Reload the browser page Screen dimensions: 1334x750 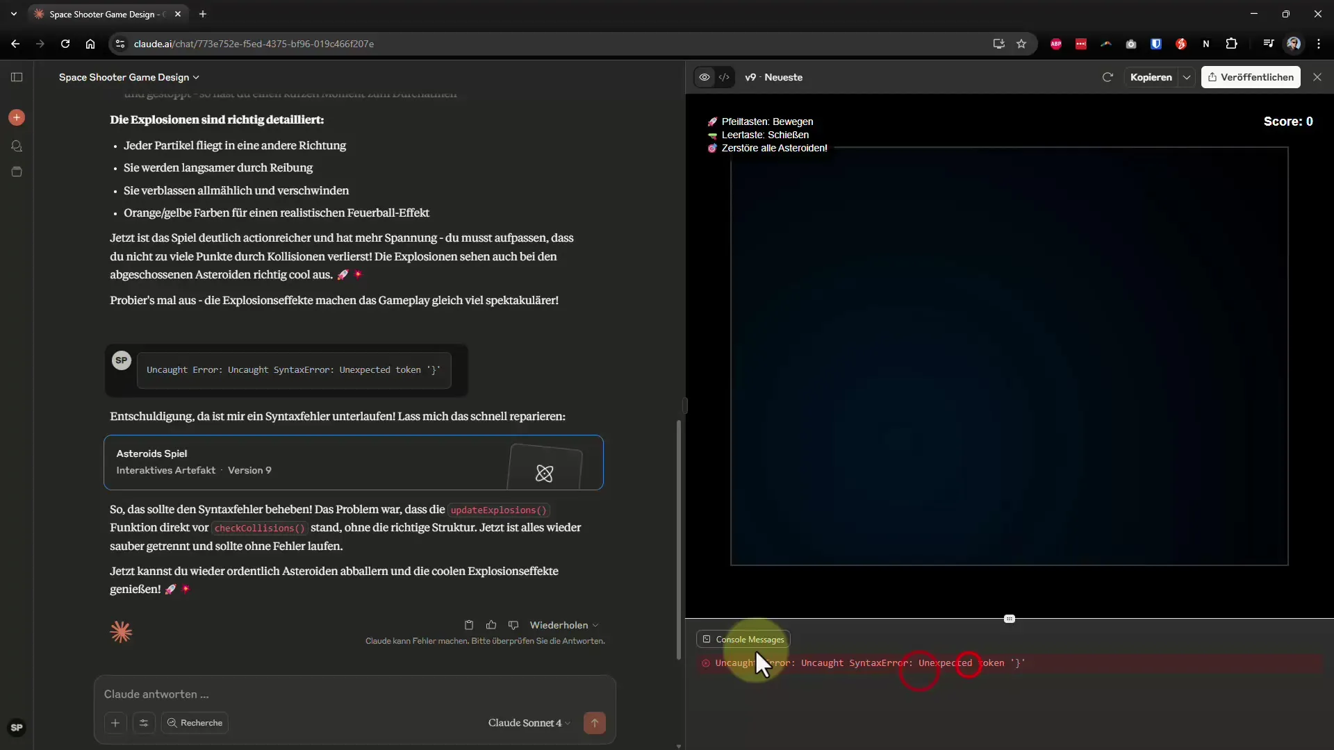coord(65,44)
